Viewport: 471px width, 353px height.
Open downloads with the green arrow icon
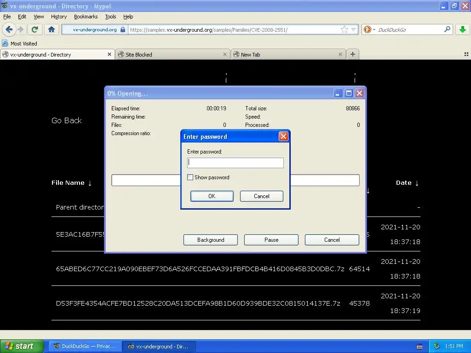463,29
